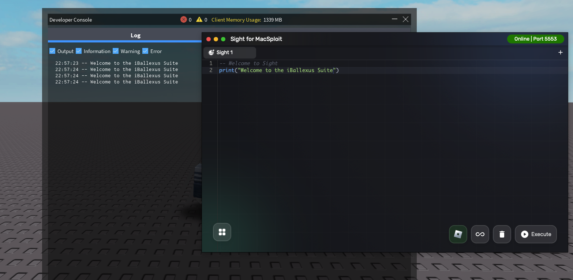Uncheck the Warning checkbox in Developer Console
This screenshot has width=573, height=280.
(x=116, y=51)
